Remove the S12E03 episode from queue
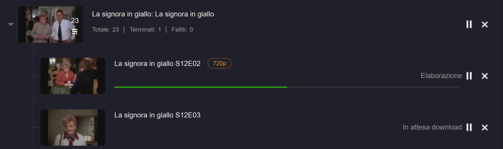 click(x=485, y=127)
